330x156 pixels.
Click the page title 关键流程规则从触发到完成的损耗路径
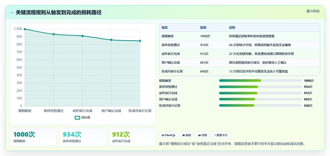58,13
